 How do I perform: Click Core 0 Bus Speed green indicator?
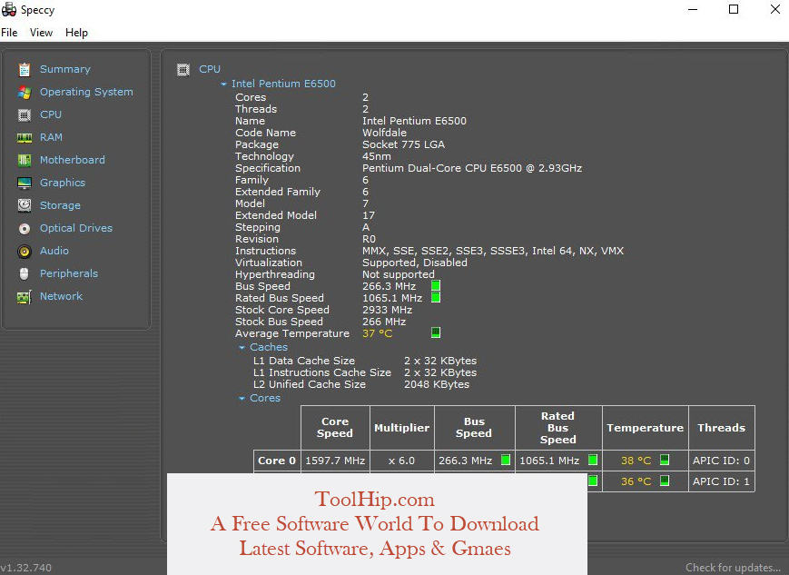pyautogui.click(x=506, y=460)
